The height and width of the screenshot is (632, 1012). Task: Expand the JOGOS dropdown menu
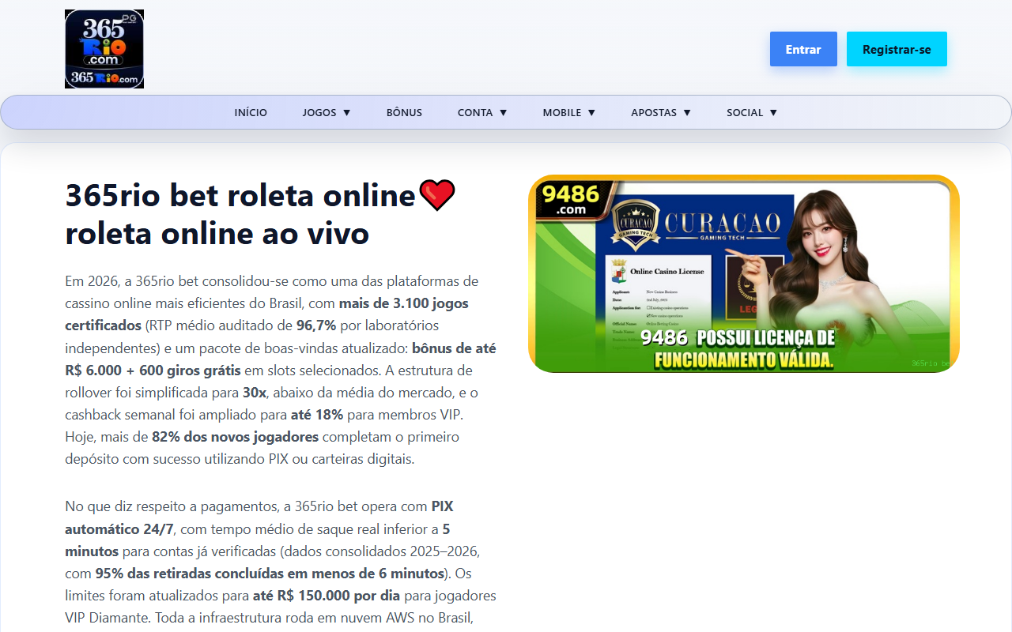(x=327, y=112)
